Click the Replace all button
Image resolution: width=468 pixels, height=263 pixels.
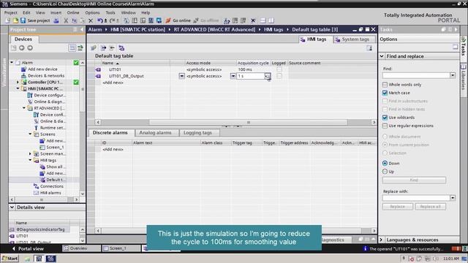431,207
